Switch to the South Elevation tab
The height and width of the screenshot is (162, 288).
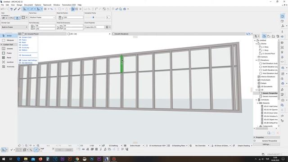121,34
